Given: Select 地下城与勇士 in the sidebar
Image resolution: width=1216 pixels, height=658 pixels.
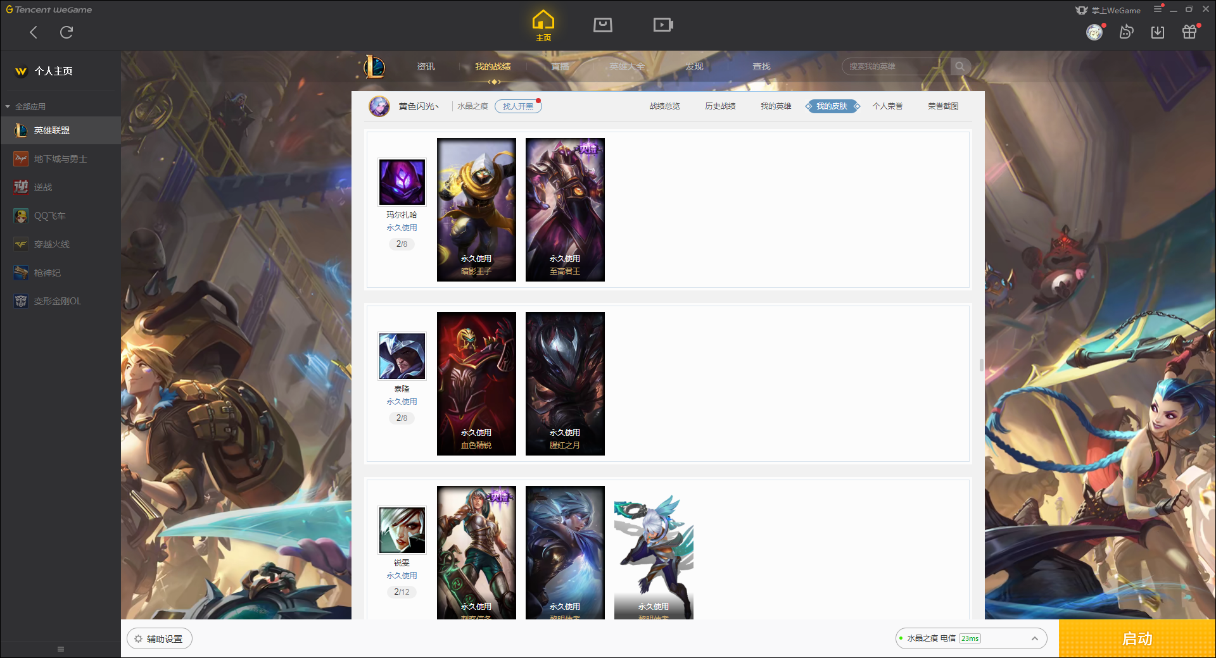Looking at the screenshot, I should coord(60,159).
